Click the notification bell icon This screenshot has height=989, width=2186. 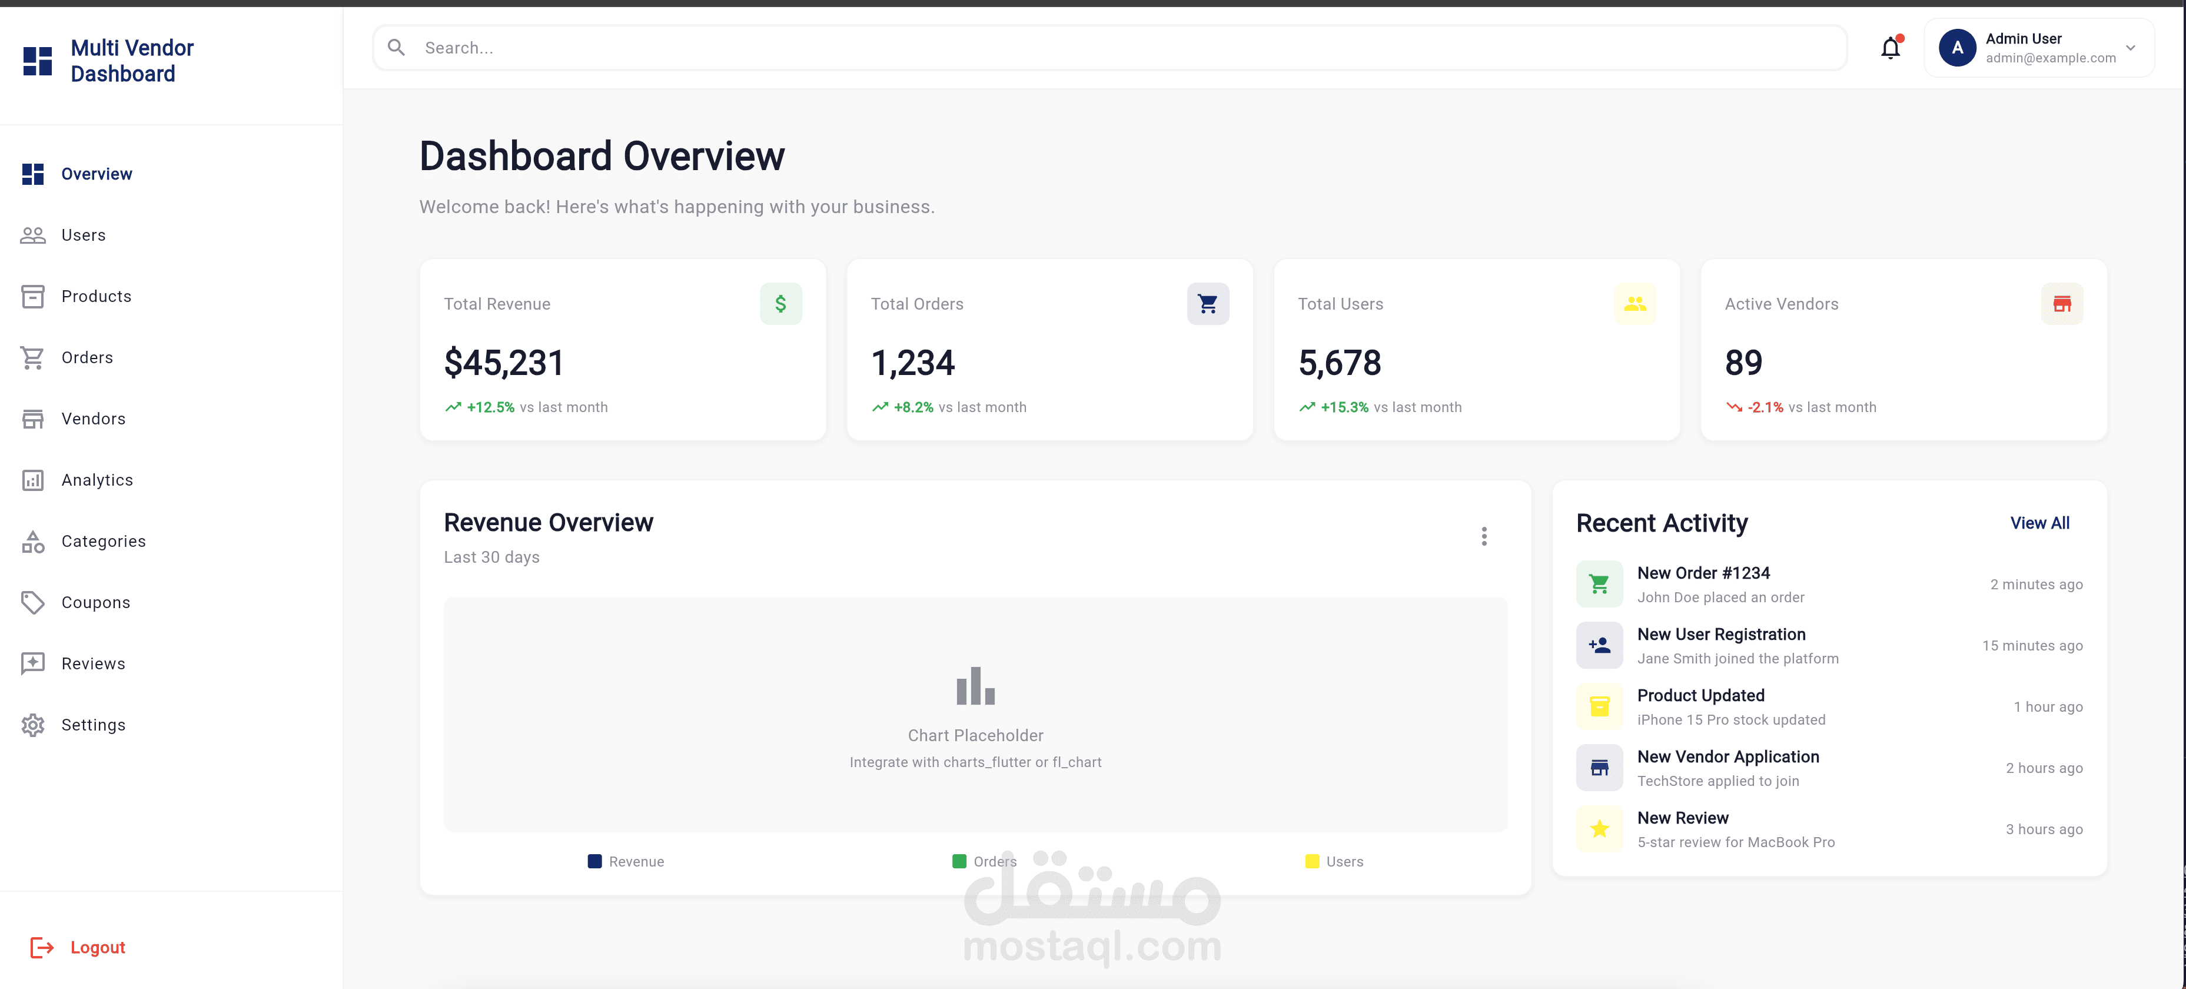point(1890,48)
